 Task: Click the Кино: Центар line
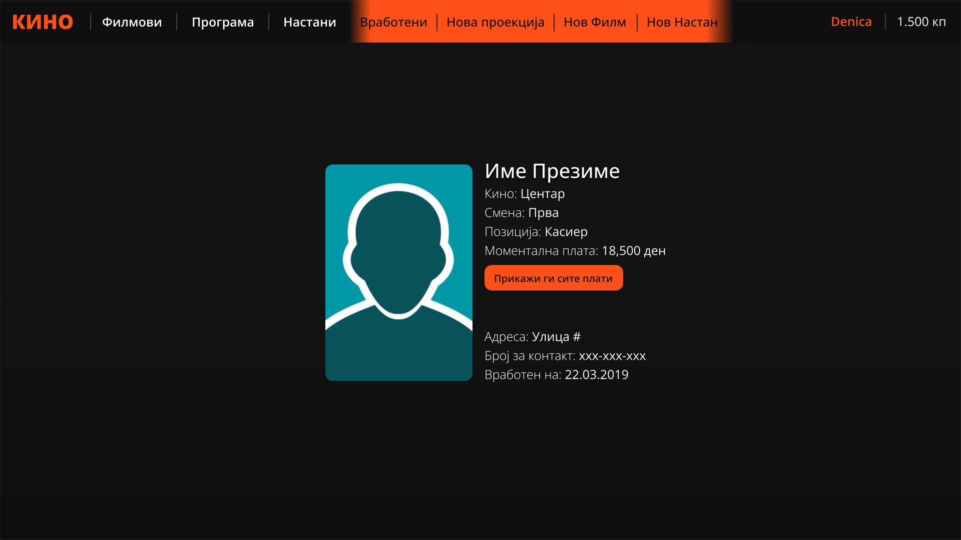pos(524,193)
